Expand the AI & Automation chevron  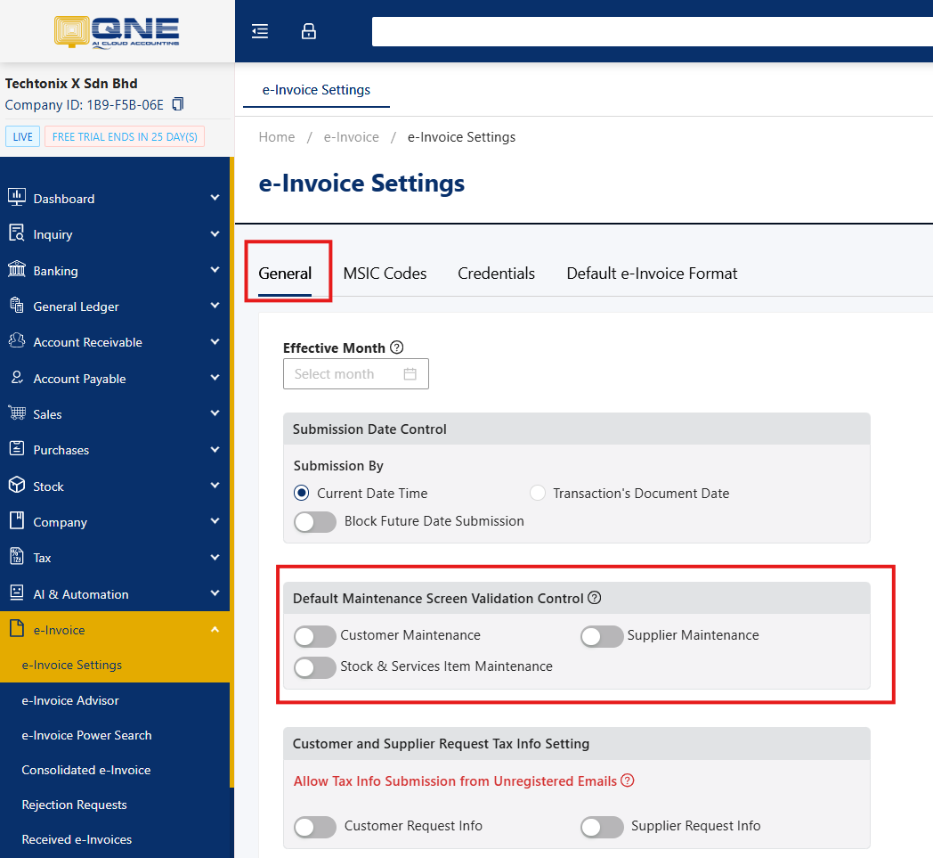(215, 593)
